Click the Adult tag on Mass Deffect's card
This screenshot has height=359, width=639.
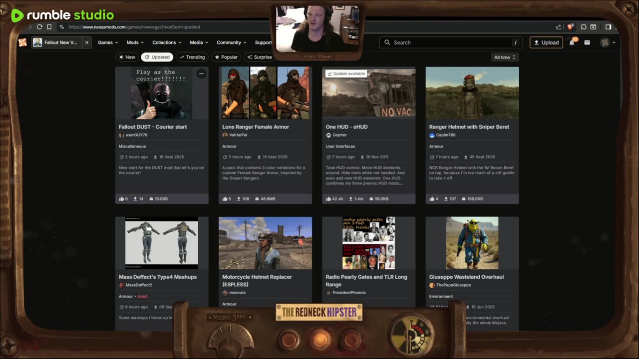click(143, 296)
